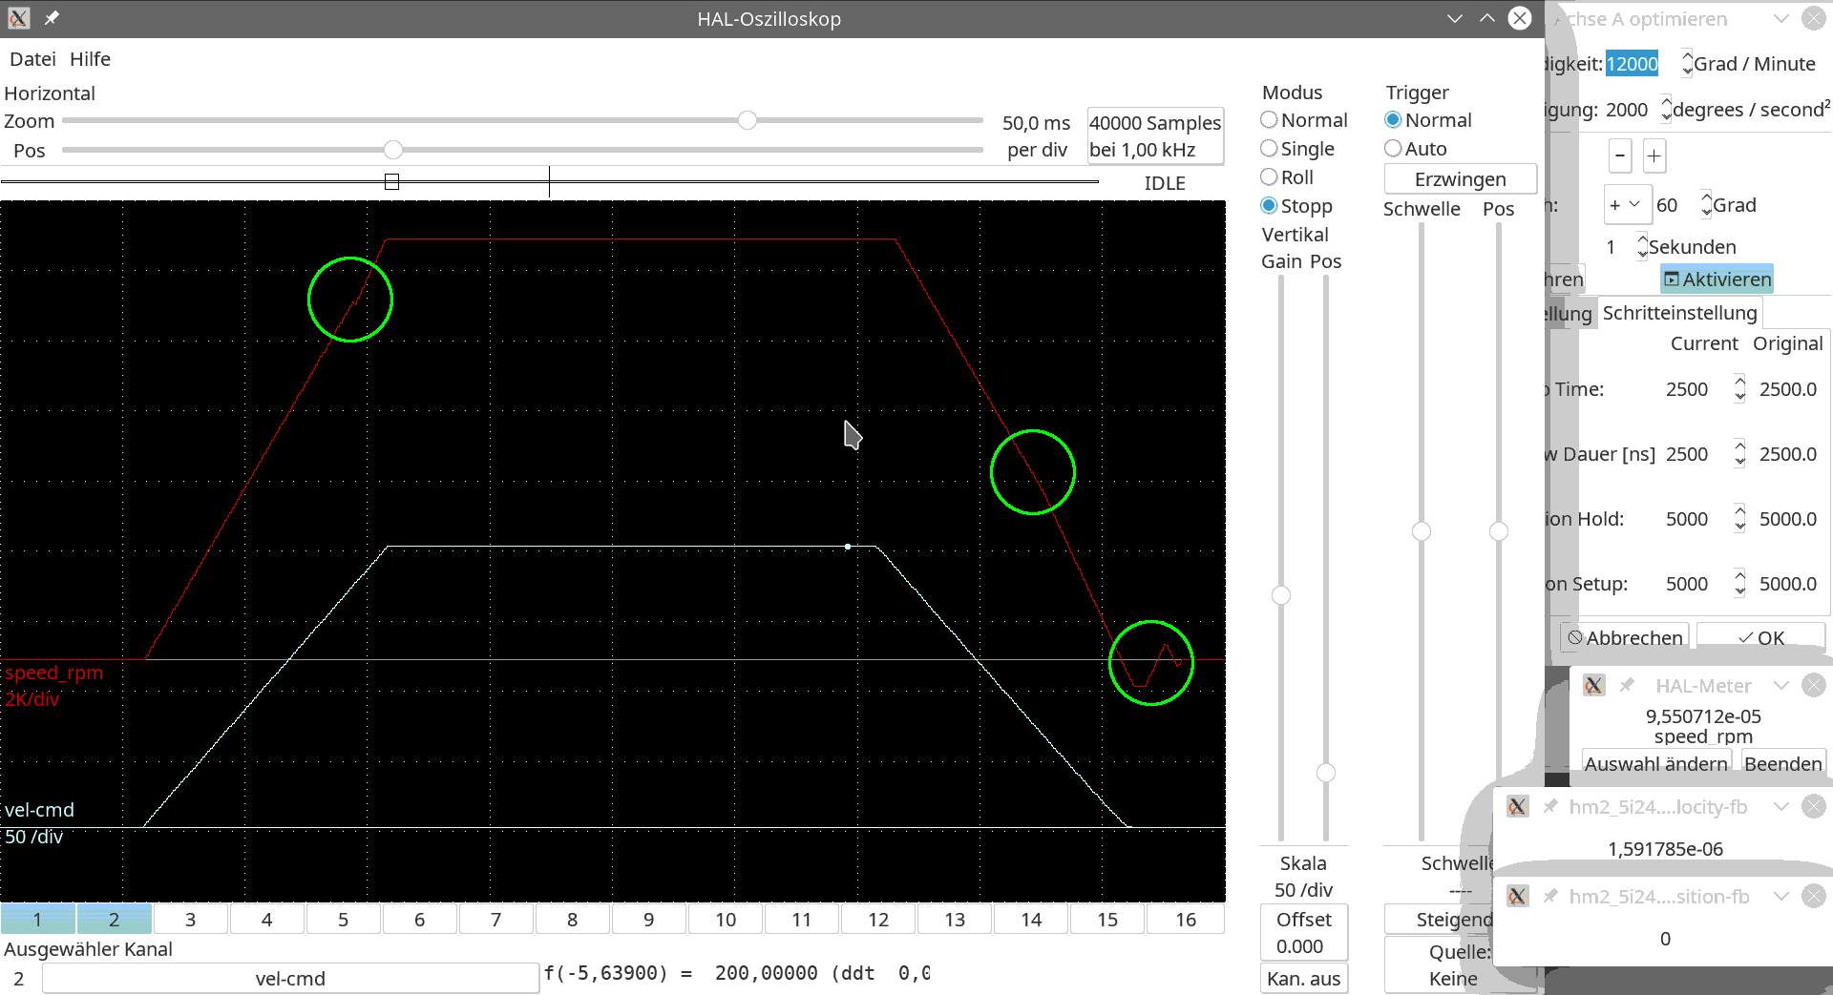
Task: Click the Kan. aus button
Action: click(1303, 979)
